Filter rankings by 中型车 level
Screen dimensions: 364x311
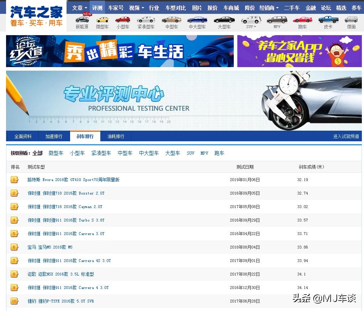(125, 153)
